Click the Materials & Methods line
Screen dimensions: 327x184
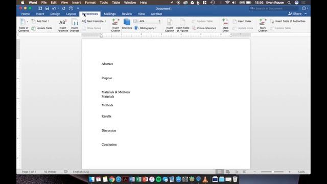(x=116, y=92)
